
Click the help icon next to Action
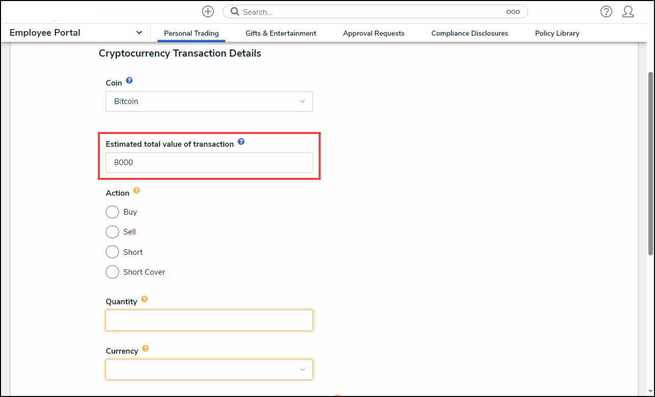click(x=136, y=191)
